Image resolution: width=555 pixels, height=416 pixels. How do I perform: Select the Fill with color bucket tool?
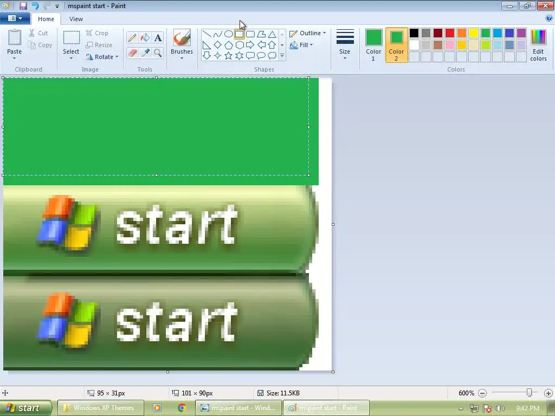(x=145, y=37)
